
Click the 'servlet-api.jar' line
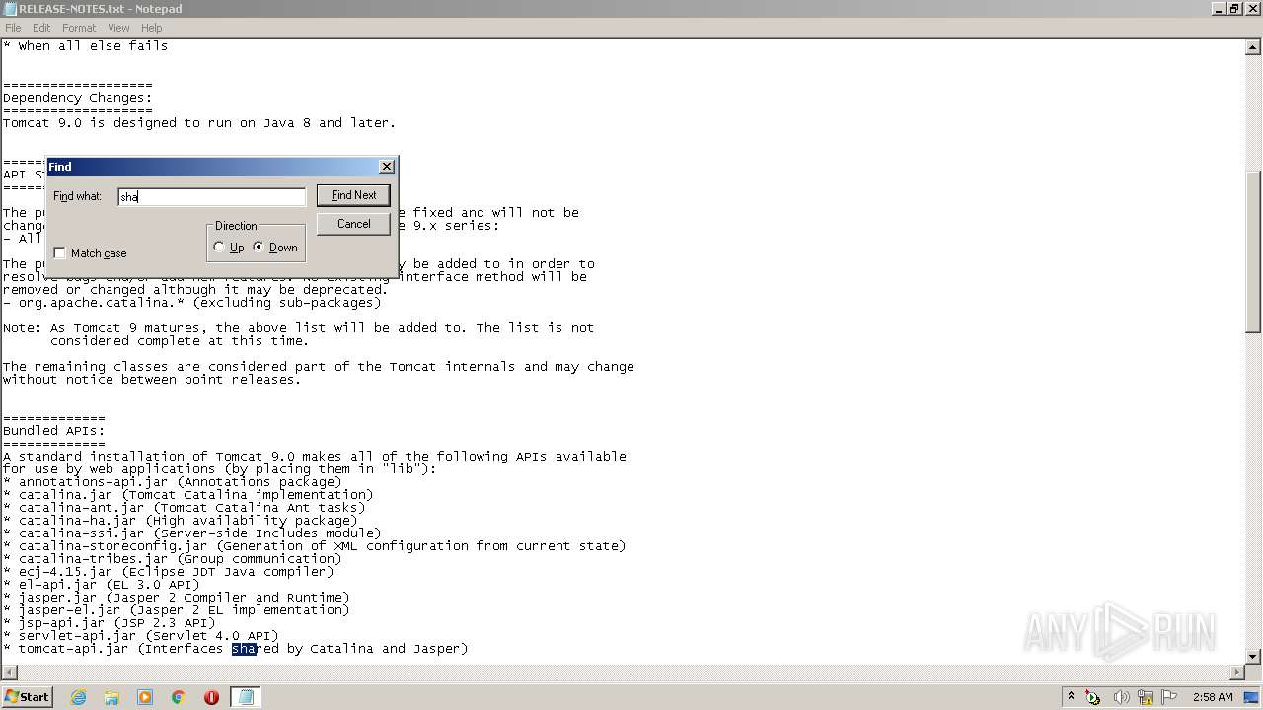pyautogui.click(x=140, y=636)
